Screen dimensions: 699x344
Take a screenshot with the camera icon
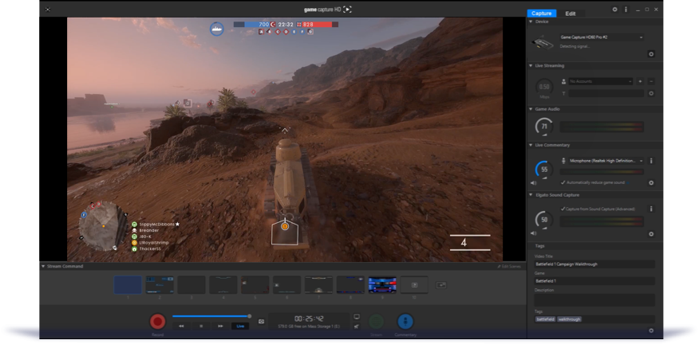(x=261, y=321)
